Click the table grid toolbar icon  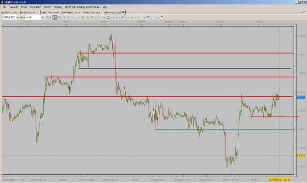123,17
